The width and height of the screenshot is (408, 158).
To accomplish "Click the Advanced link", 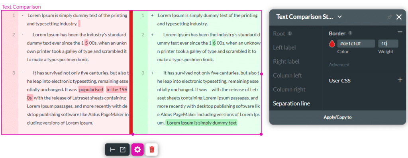I will point(339,64).
